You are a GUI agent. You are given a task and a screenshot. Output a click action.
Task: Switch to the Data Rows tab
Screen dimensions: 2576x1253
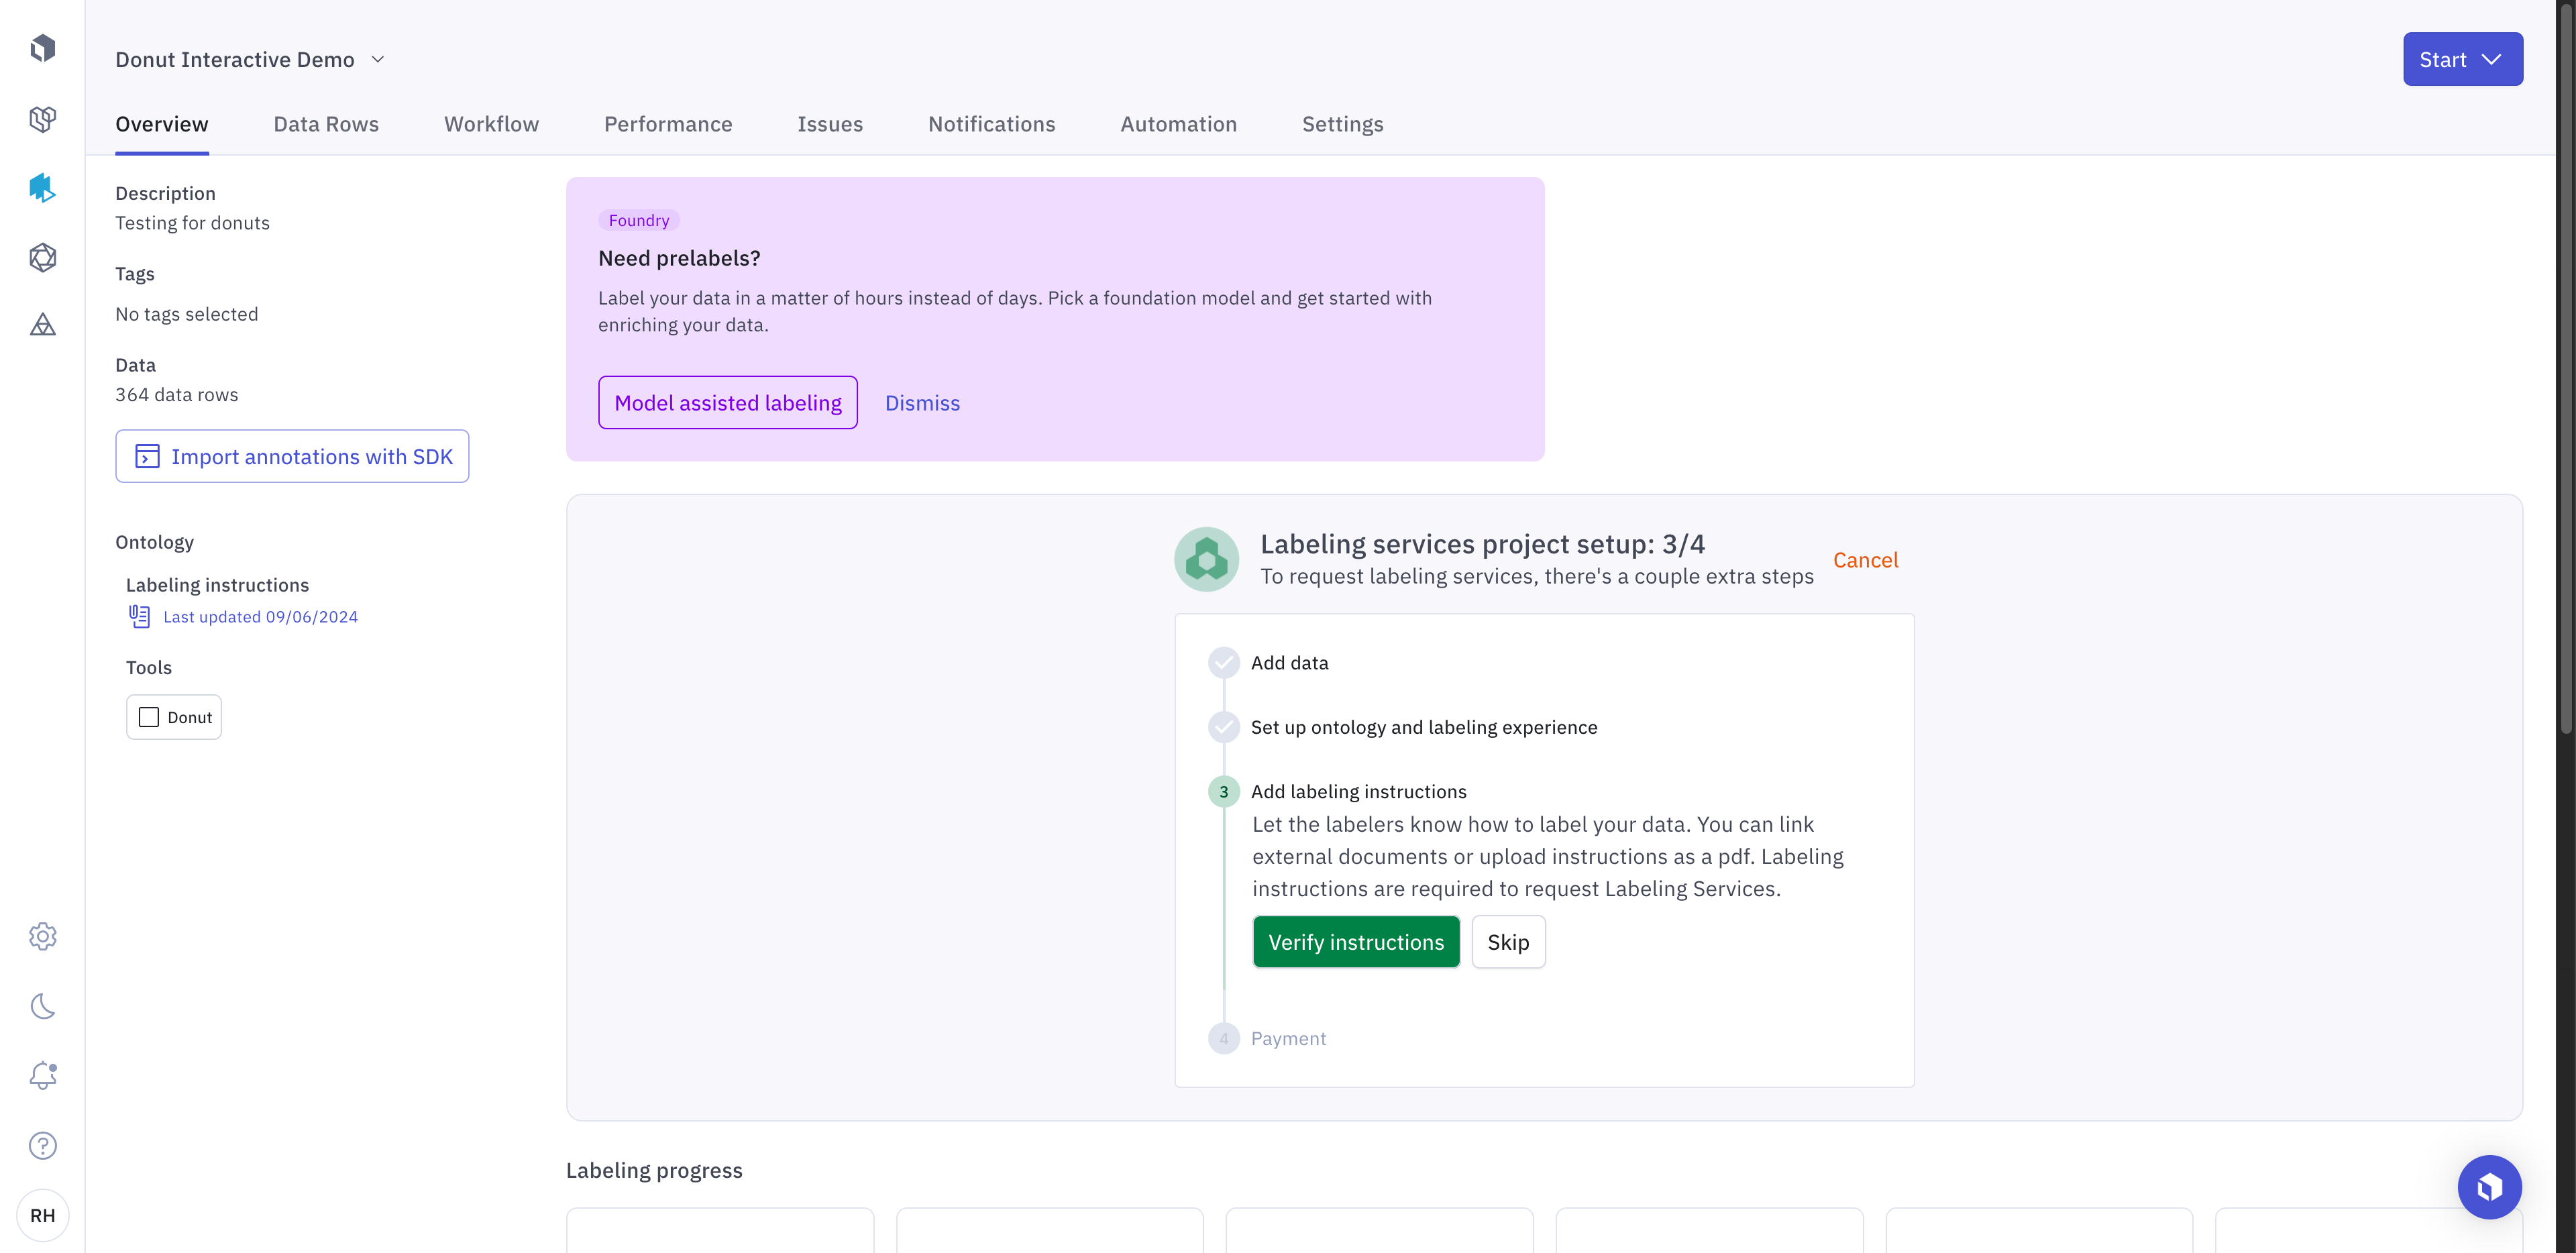(327, 123)
